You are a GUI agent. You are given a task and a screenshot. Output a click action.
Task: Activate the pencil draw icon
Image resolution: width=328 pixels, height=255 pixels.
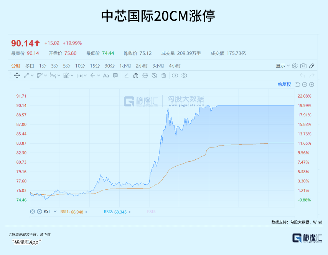pyautogui.click(x=312, y=66)
